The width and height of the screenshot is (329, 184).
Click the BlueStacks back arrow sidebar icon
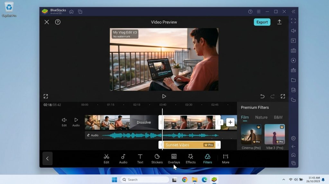pyautogui.click(x=293, y=147)
